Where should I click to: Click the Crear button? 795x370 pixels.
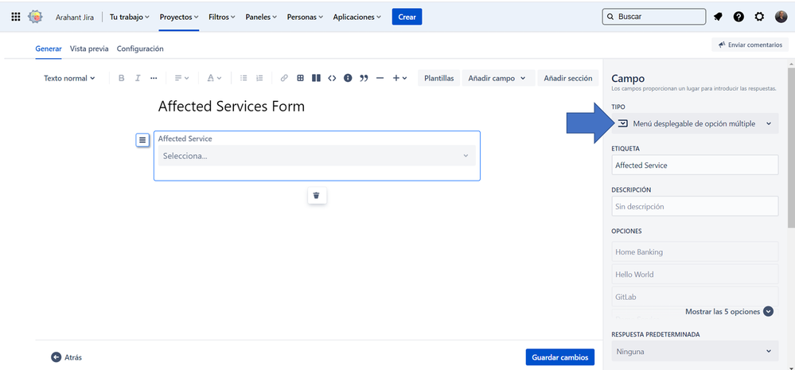coord(407,17)
